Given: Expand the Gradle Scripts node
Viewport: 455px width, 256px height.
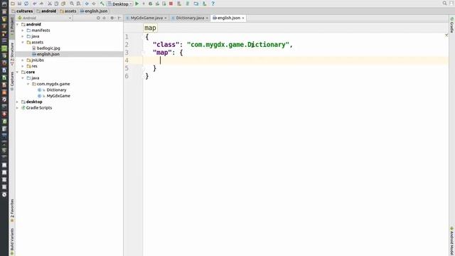Looking at the screenshot, I should (x=18, y=107).
